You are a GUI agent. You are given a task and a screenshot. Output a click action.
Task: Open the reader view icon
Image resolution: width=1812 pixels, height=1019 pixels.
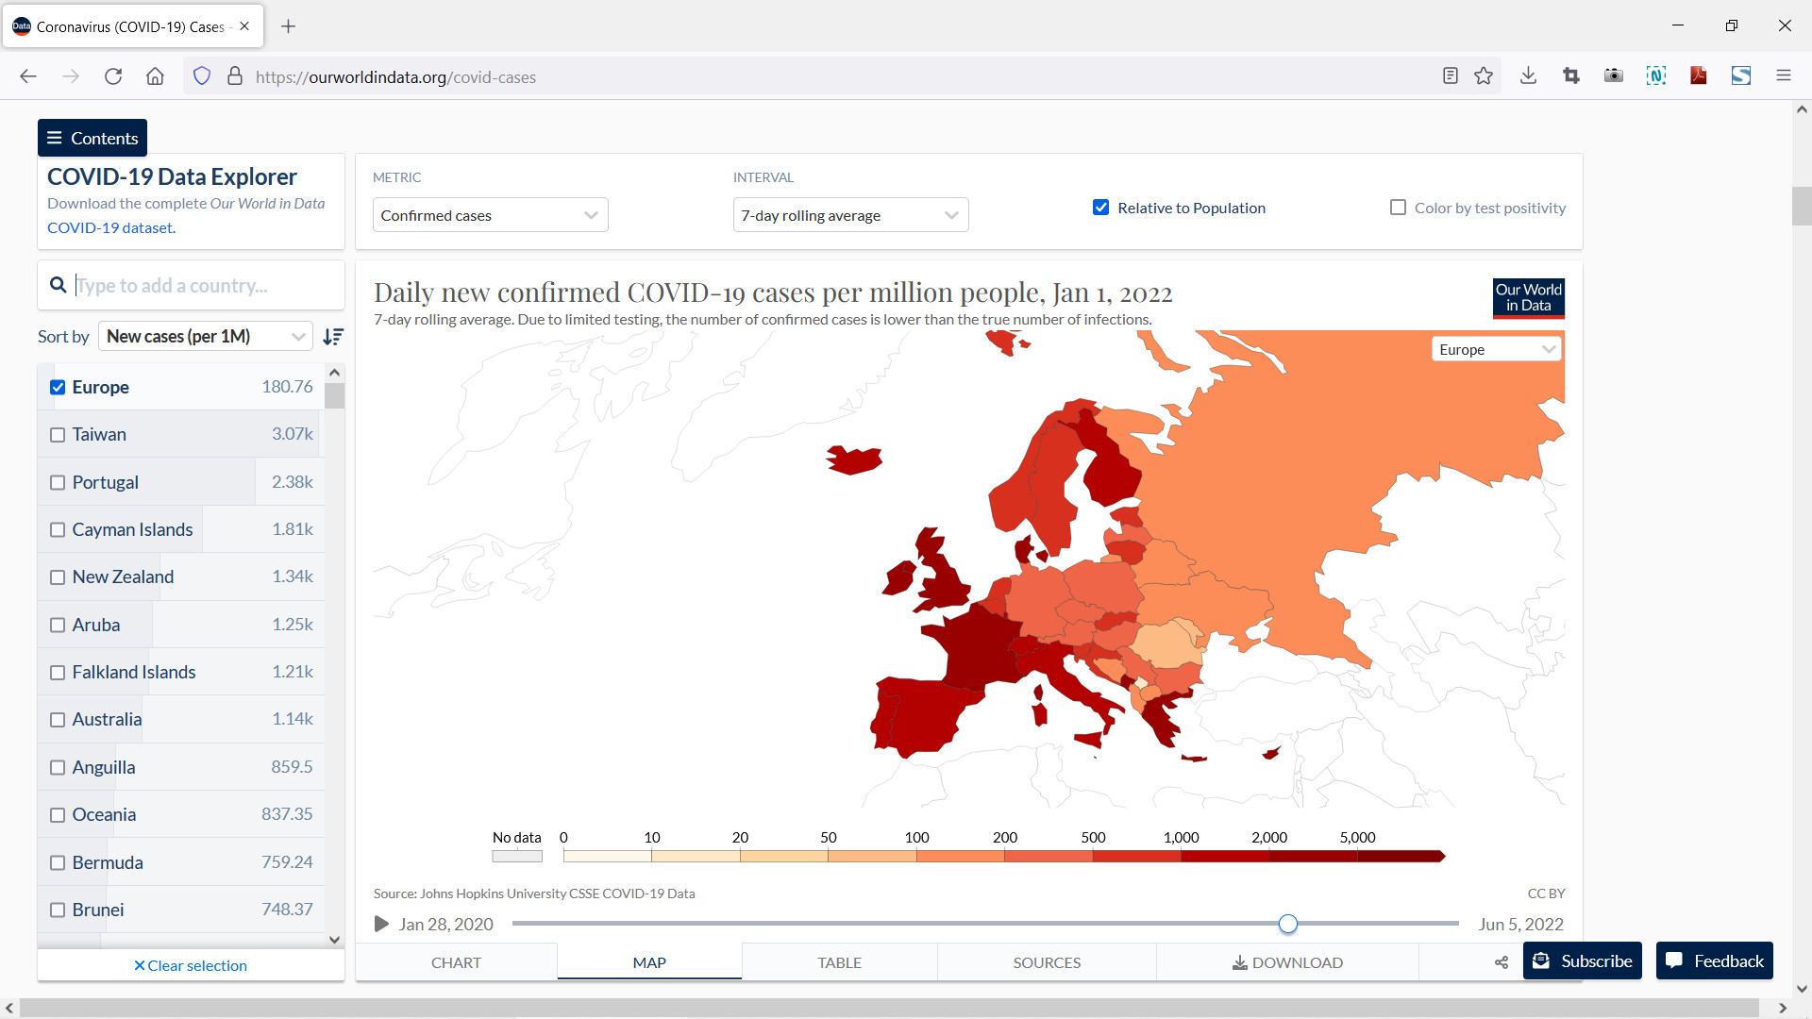tap(1450, 76)
